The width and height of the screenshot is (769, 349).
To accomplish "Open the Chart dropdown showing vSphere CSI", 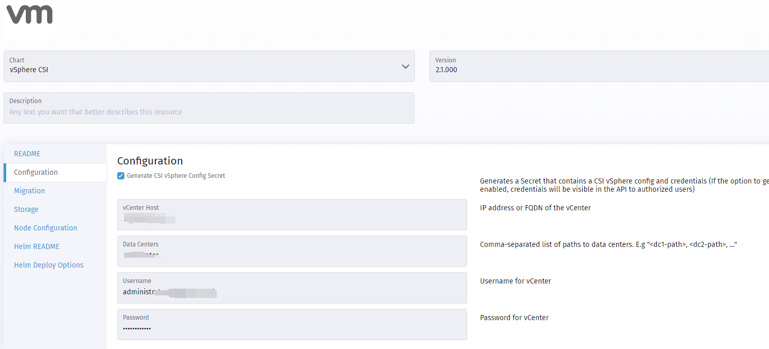I will 209,66.
